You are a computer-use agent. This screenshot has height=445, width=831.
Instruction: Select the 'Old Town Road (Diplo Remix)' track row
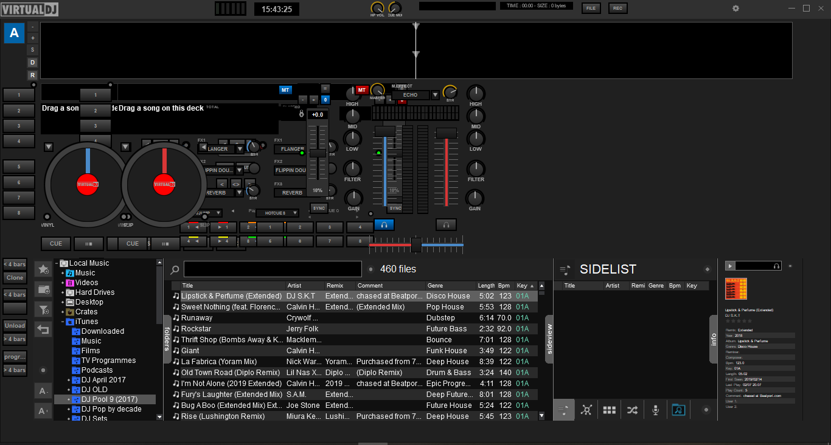(355, 373)
